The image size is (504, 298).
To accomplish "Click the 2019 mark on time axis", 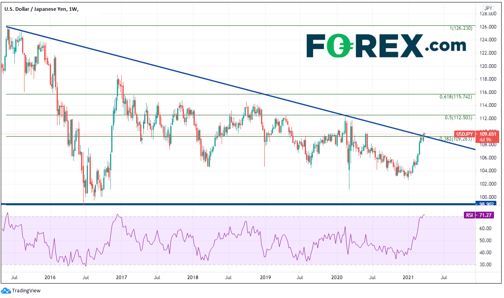I will (265, 277).
